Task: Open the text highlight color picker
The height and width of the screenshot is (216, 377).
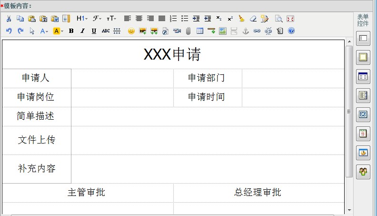Action: tap(58, 31)
